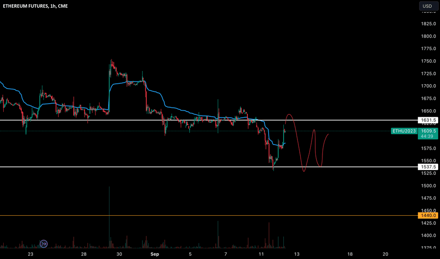440x259 pixels.
Task: Click the current price label 1609.5
Action: click(428, 131)
